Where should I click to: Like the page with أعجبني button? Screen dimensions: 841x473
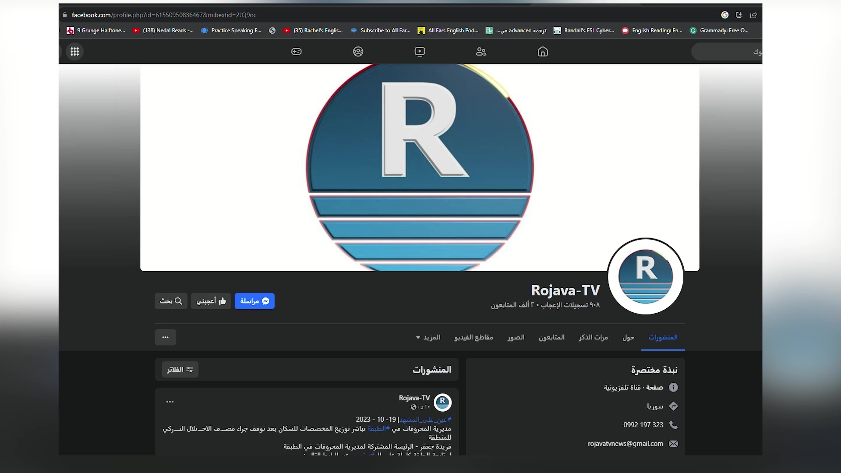[211, 301]
